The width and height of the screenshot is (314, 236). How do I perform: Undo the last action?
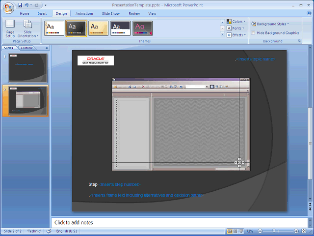[26, 5]
